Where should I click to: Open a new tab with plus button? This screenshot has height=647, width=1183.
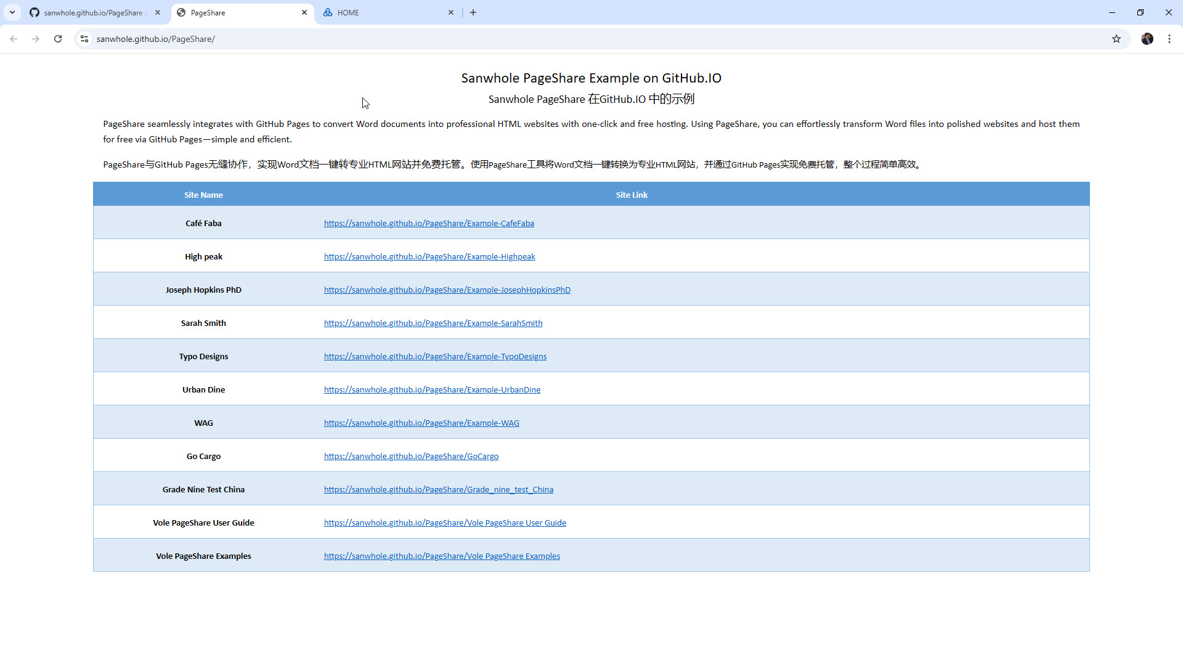[473, 12]
